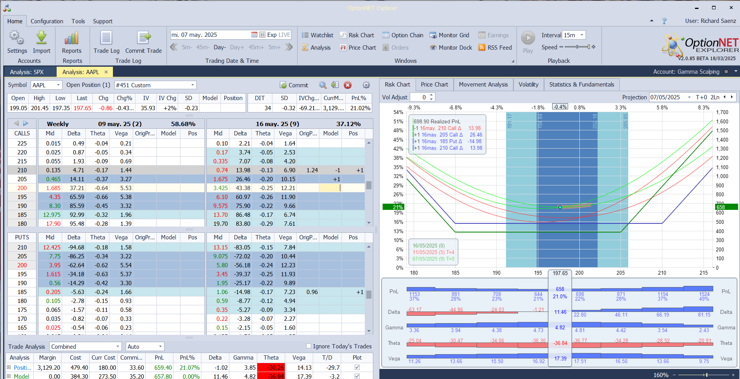This screenshot has width=740, height=379.
Task: Open the Auto dropdown in Trade Analysis
Action: pyautogui.click(x=160, y=346)
